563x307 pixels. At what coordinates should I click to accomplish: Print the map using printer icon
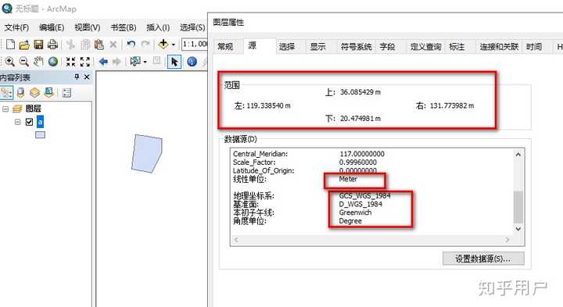tap(52, 44)
